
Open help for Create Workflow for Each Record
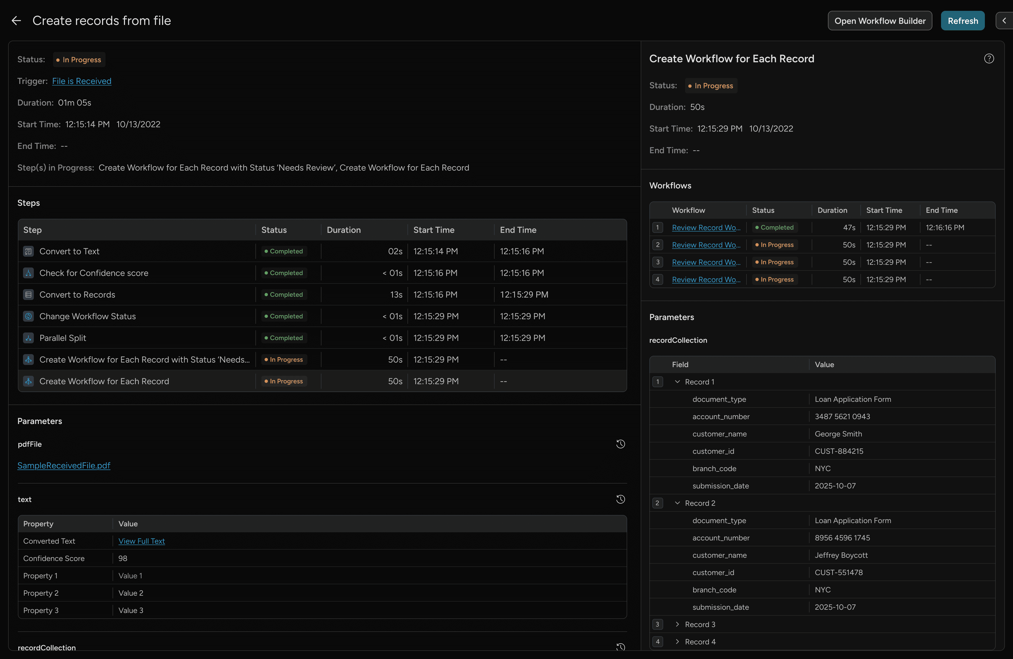coord(989,58)
